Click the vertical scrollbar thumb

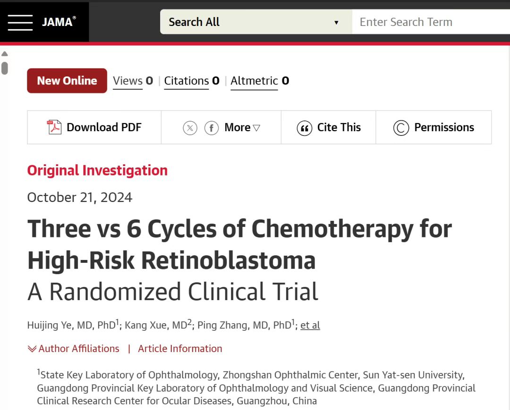5,68
